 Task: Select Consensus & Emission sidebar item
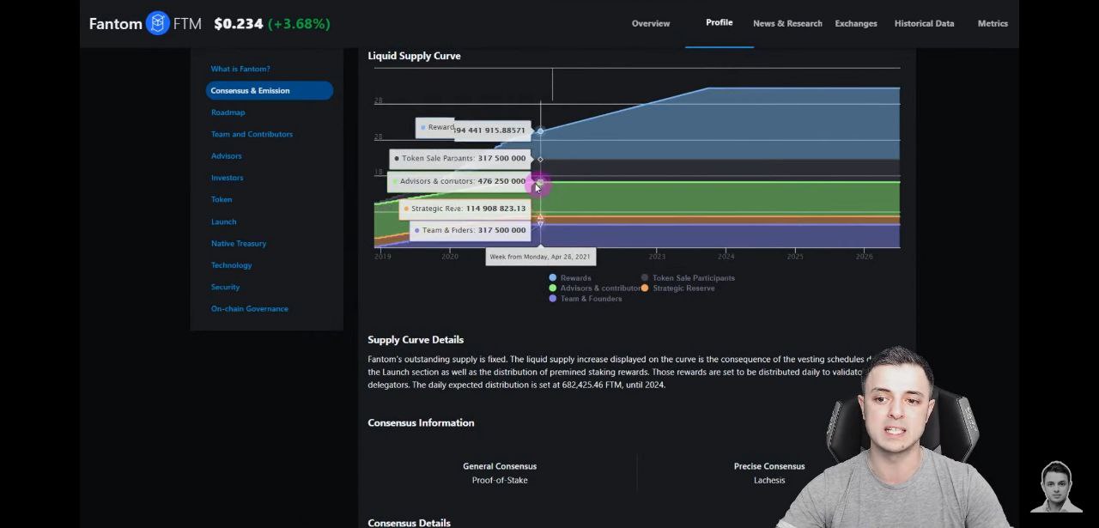[269, 90]
